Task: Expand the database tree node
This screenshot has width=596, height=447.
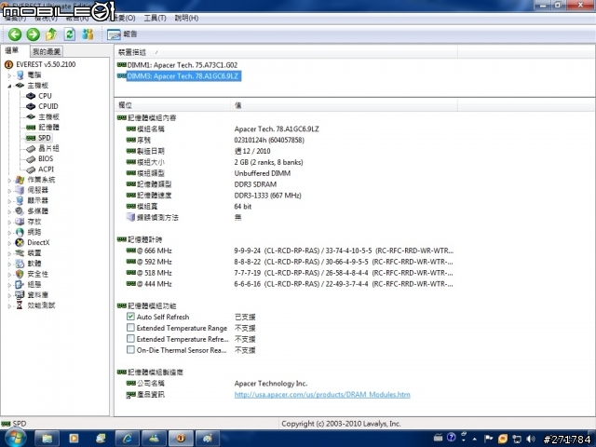Action: click(9, 295)
